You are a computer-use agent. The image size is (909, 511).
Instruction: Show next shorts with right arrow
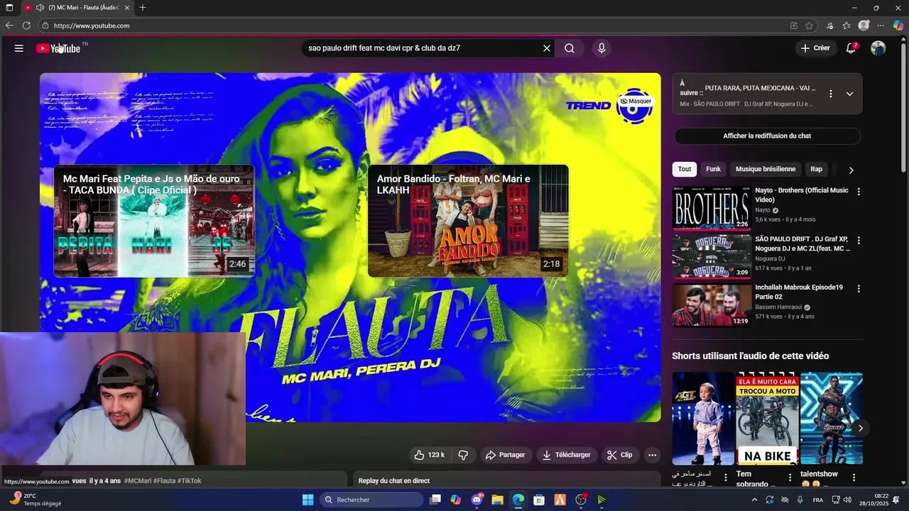click(860, 428)
